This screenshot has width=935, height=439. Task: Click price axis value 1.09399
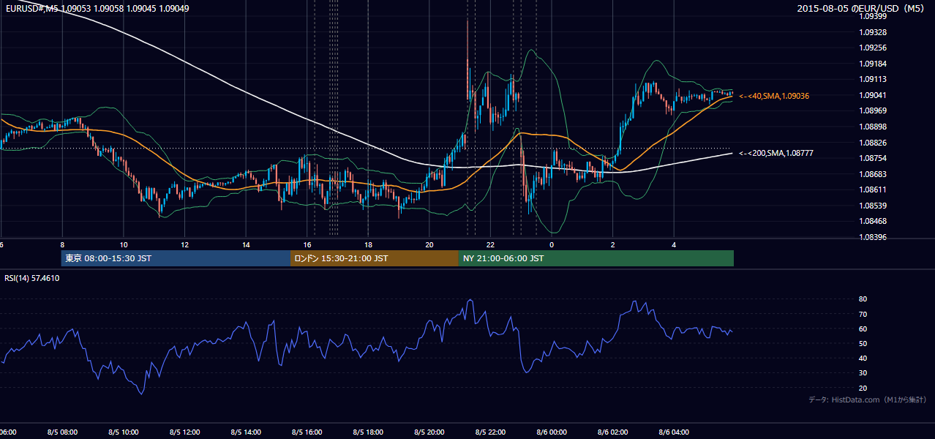click(x=873, y=16)
